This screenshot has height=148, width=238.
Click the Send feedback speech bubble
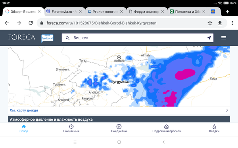47,38
